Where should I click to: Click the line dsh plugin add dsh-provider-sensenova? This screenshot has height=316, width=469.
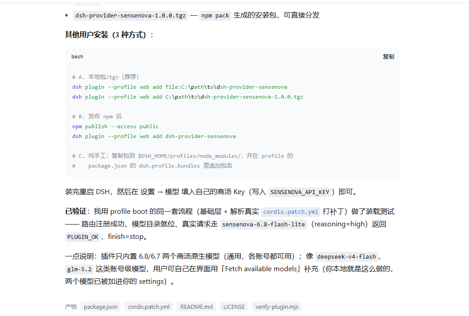[x=154, y=136]
